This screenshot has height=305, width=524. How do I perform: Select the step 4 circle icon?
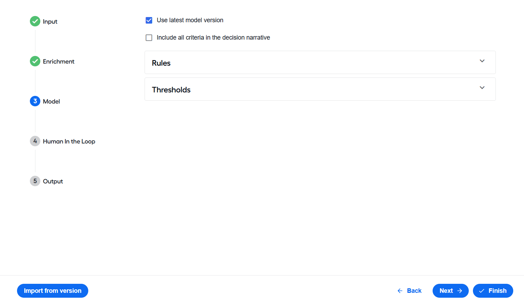[x=35, y=141]
